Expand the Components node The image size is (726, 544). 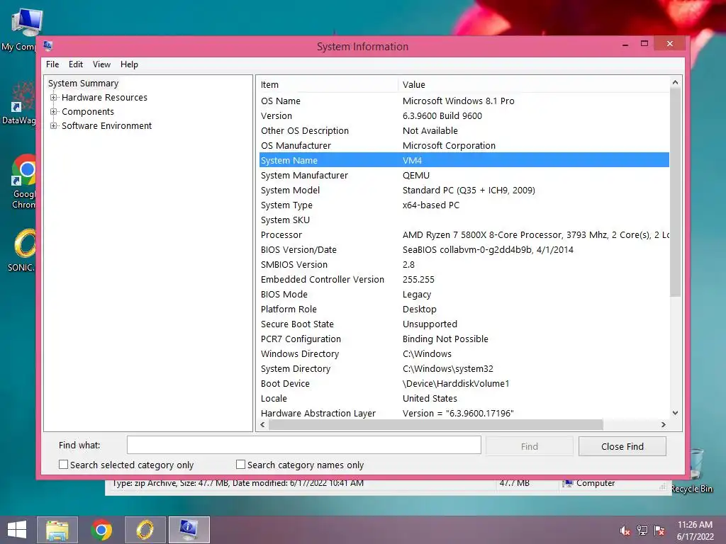[54, 111]
